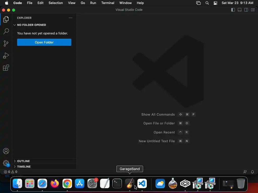The height and width of the screenshot is (193, 258).
Task: Open the Go menu
Action: (x=83, y=3)
